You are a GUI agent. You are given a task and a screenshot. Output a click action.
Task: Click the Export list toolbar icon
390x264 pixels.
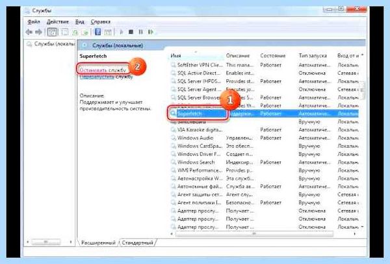click(x=85, y=32)
